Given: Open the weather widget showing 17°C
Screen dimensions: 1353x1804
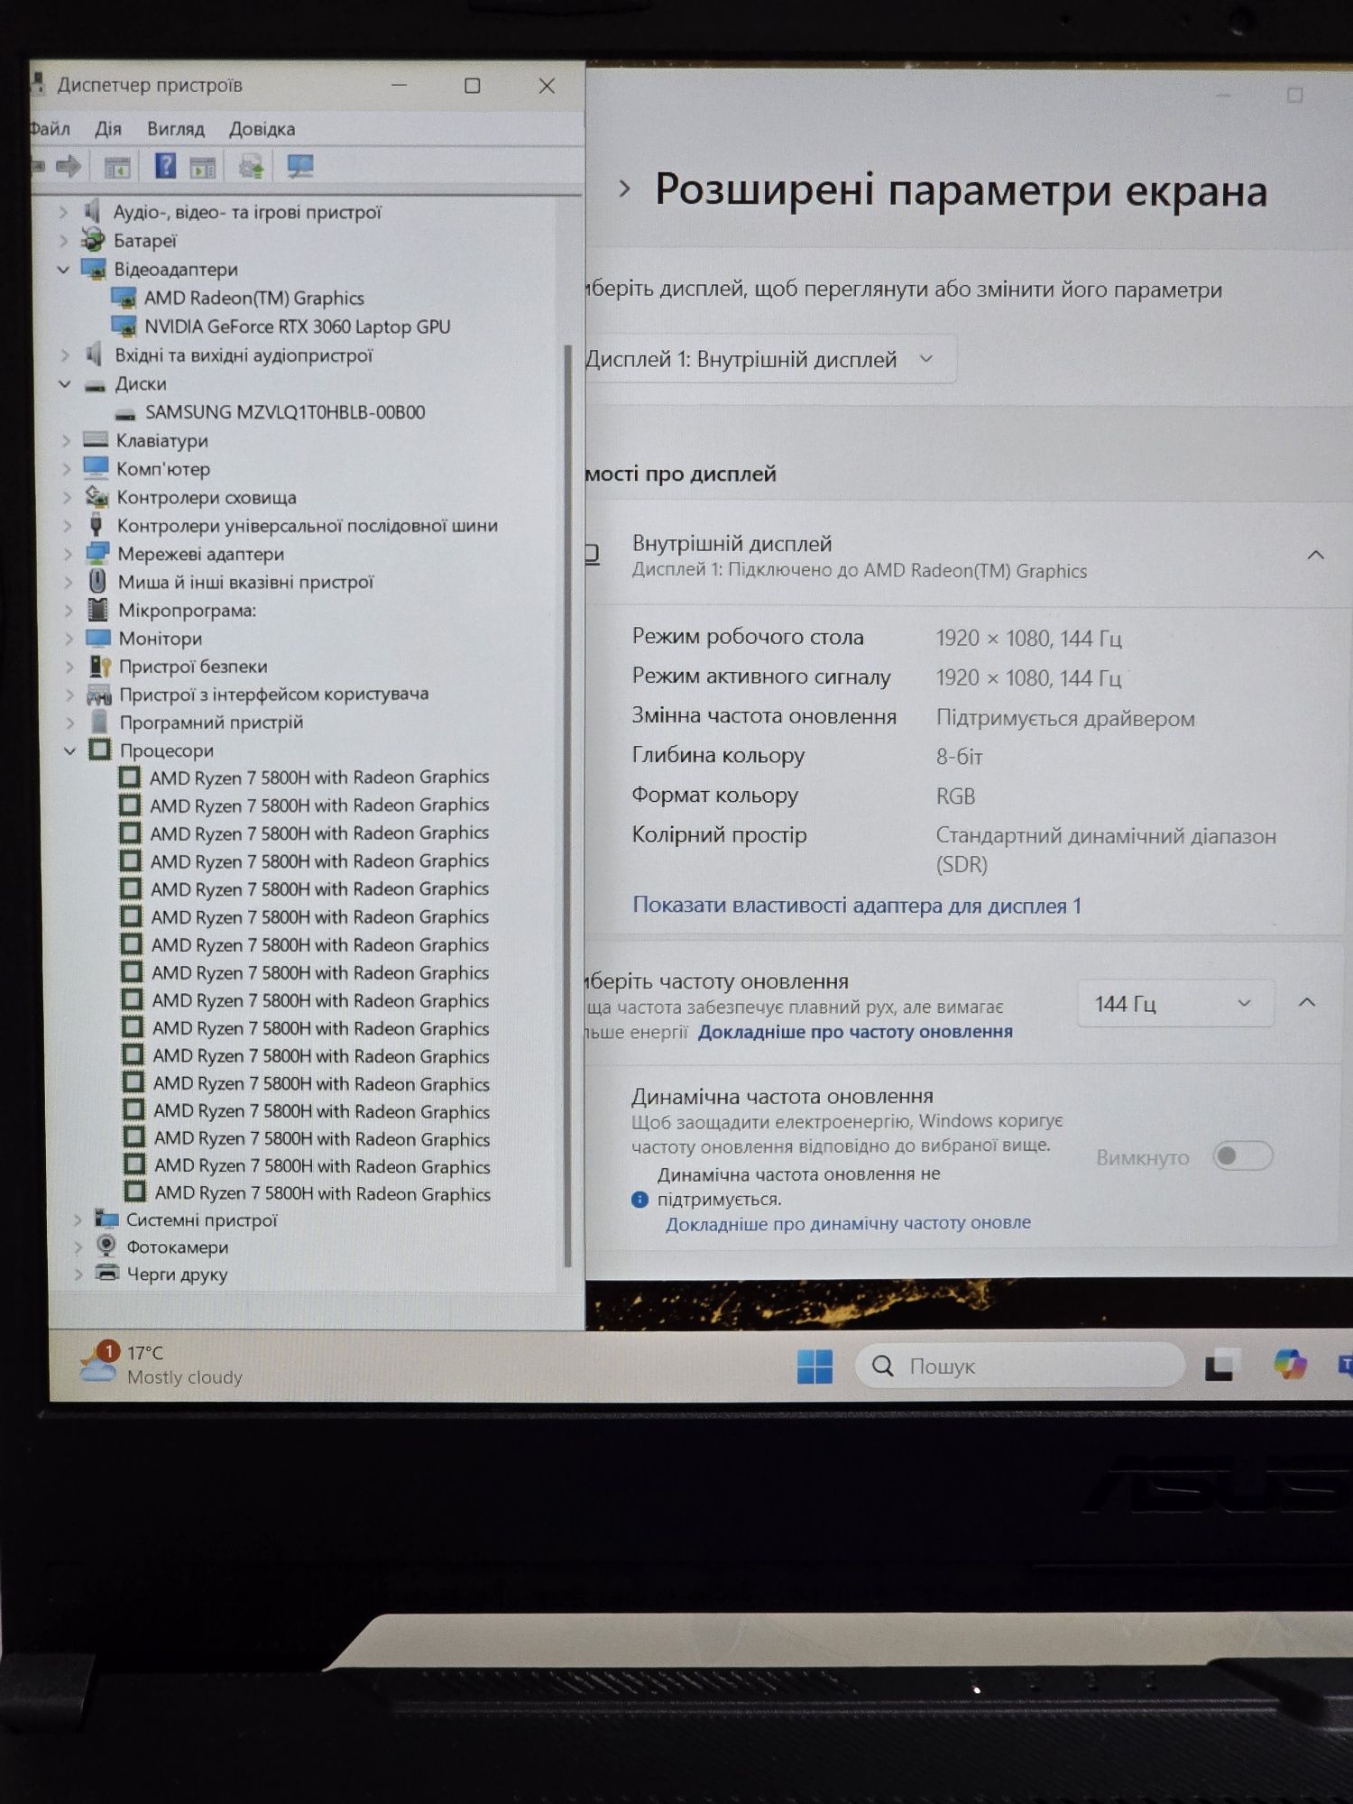Looking at the screenshot, I should point(161,1364).
